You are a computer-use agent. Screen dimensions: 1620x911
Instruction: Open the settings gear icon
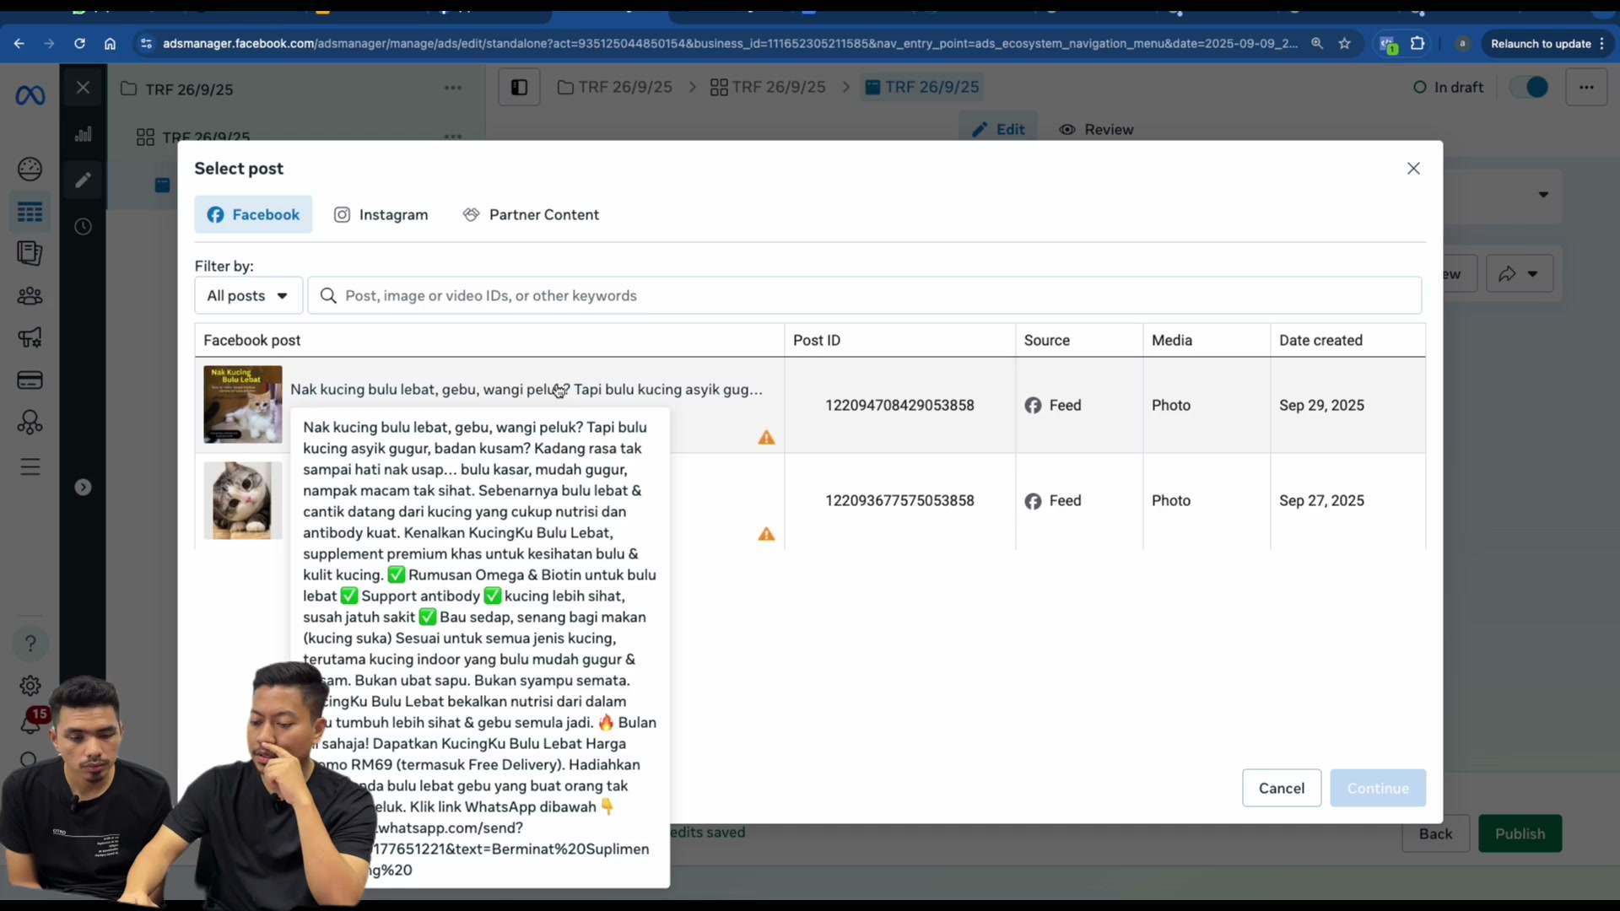[30, 686]
